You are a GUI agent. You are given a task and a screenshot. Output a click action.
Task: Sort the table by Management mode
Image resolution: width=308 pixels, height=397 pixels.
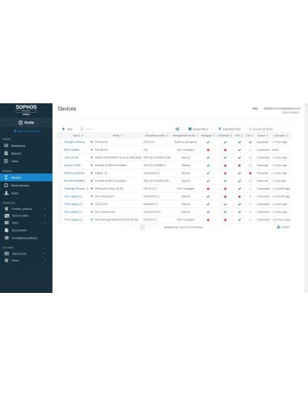click(x=185, y=136)
